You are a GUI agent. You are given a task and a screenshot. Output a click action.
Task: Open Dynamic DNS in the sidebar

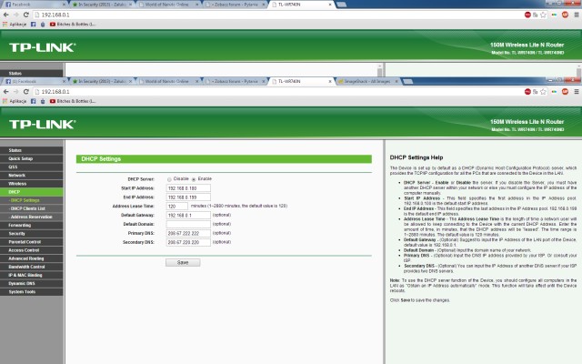32,283
